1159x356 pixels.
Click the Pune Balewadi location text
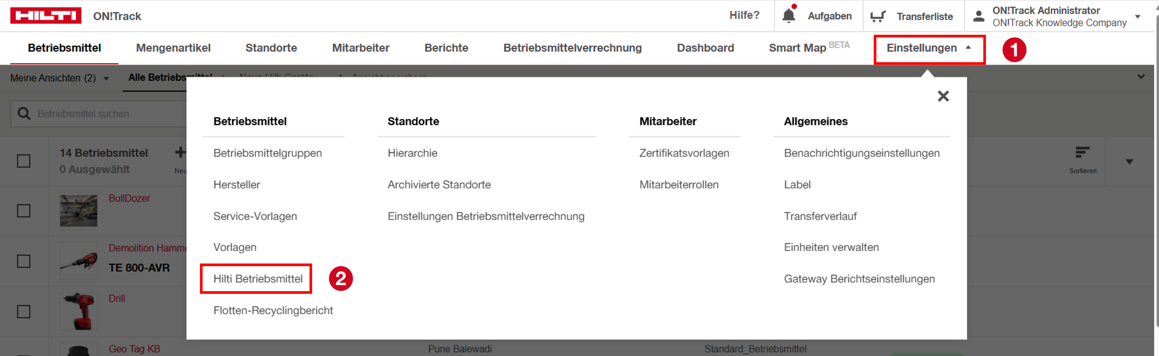[460, 349]
